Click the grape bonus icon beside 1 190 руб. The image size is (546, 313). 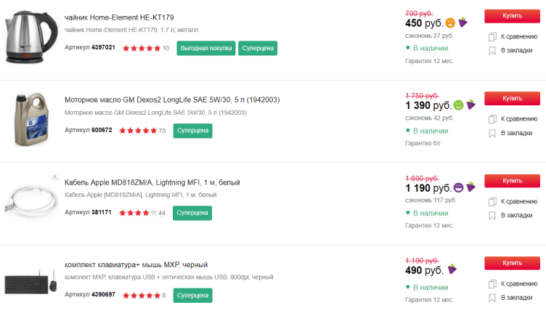(x=471, y=187)
